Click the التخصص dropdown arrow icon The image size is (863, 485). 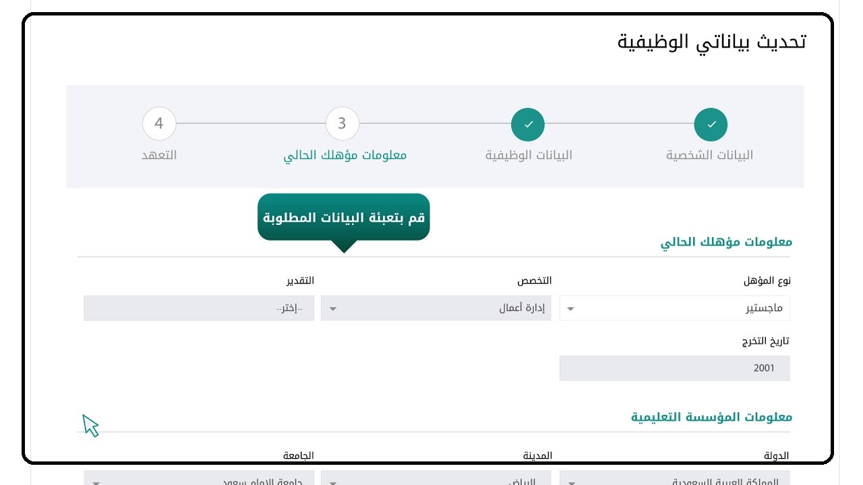pyautogui.click(x=332, y=309)
